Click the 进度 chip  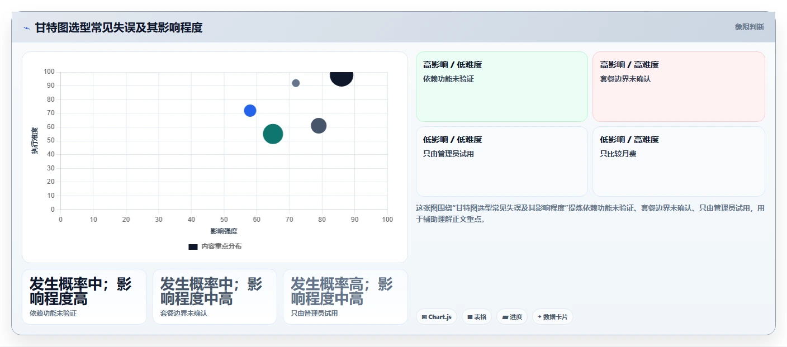click(x=512, y=317)
